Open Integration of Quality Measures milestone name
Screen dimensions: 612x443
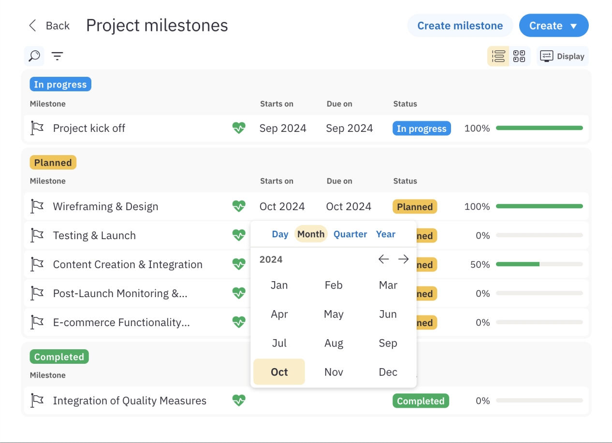[130, 400]
